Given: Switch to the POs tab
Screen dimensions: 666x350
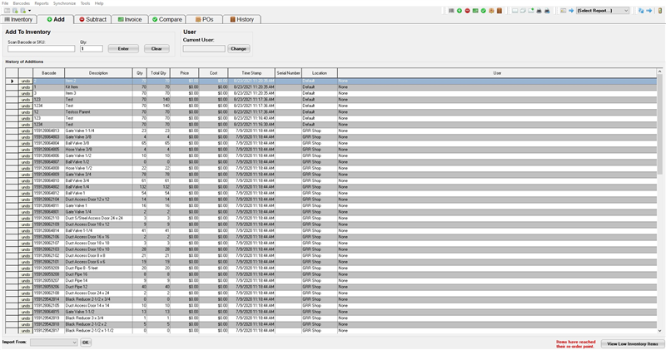Looking at the screenshot, I should 204,19.
